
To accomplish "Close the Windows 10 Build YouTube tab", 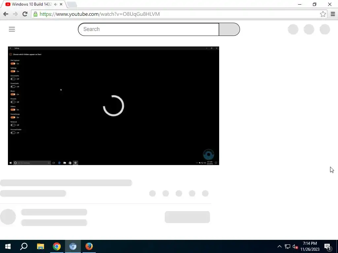I will click(x=61, y=4).
